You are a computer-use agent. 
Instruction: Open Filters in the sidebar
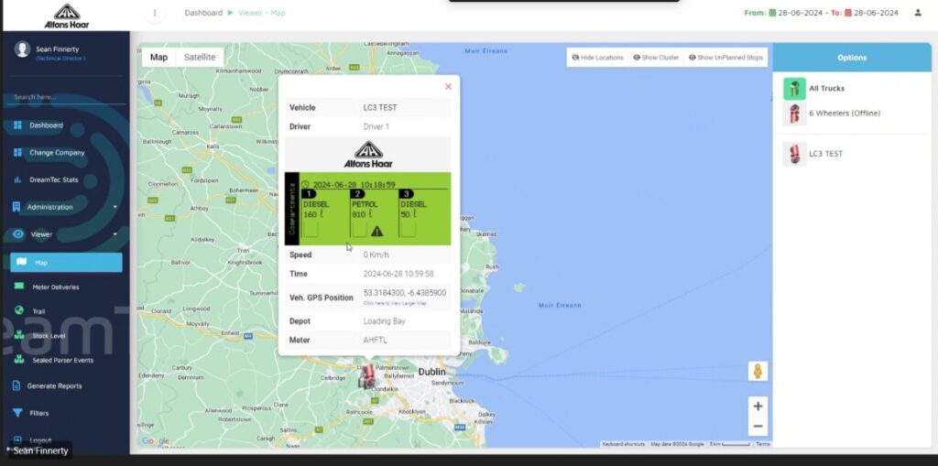[38, 413]
